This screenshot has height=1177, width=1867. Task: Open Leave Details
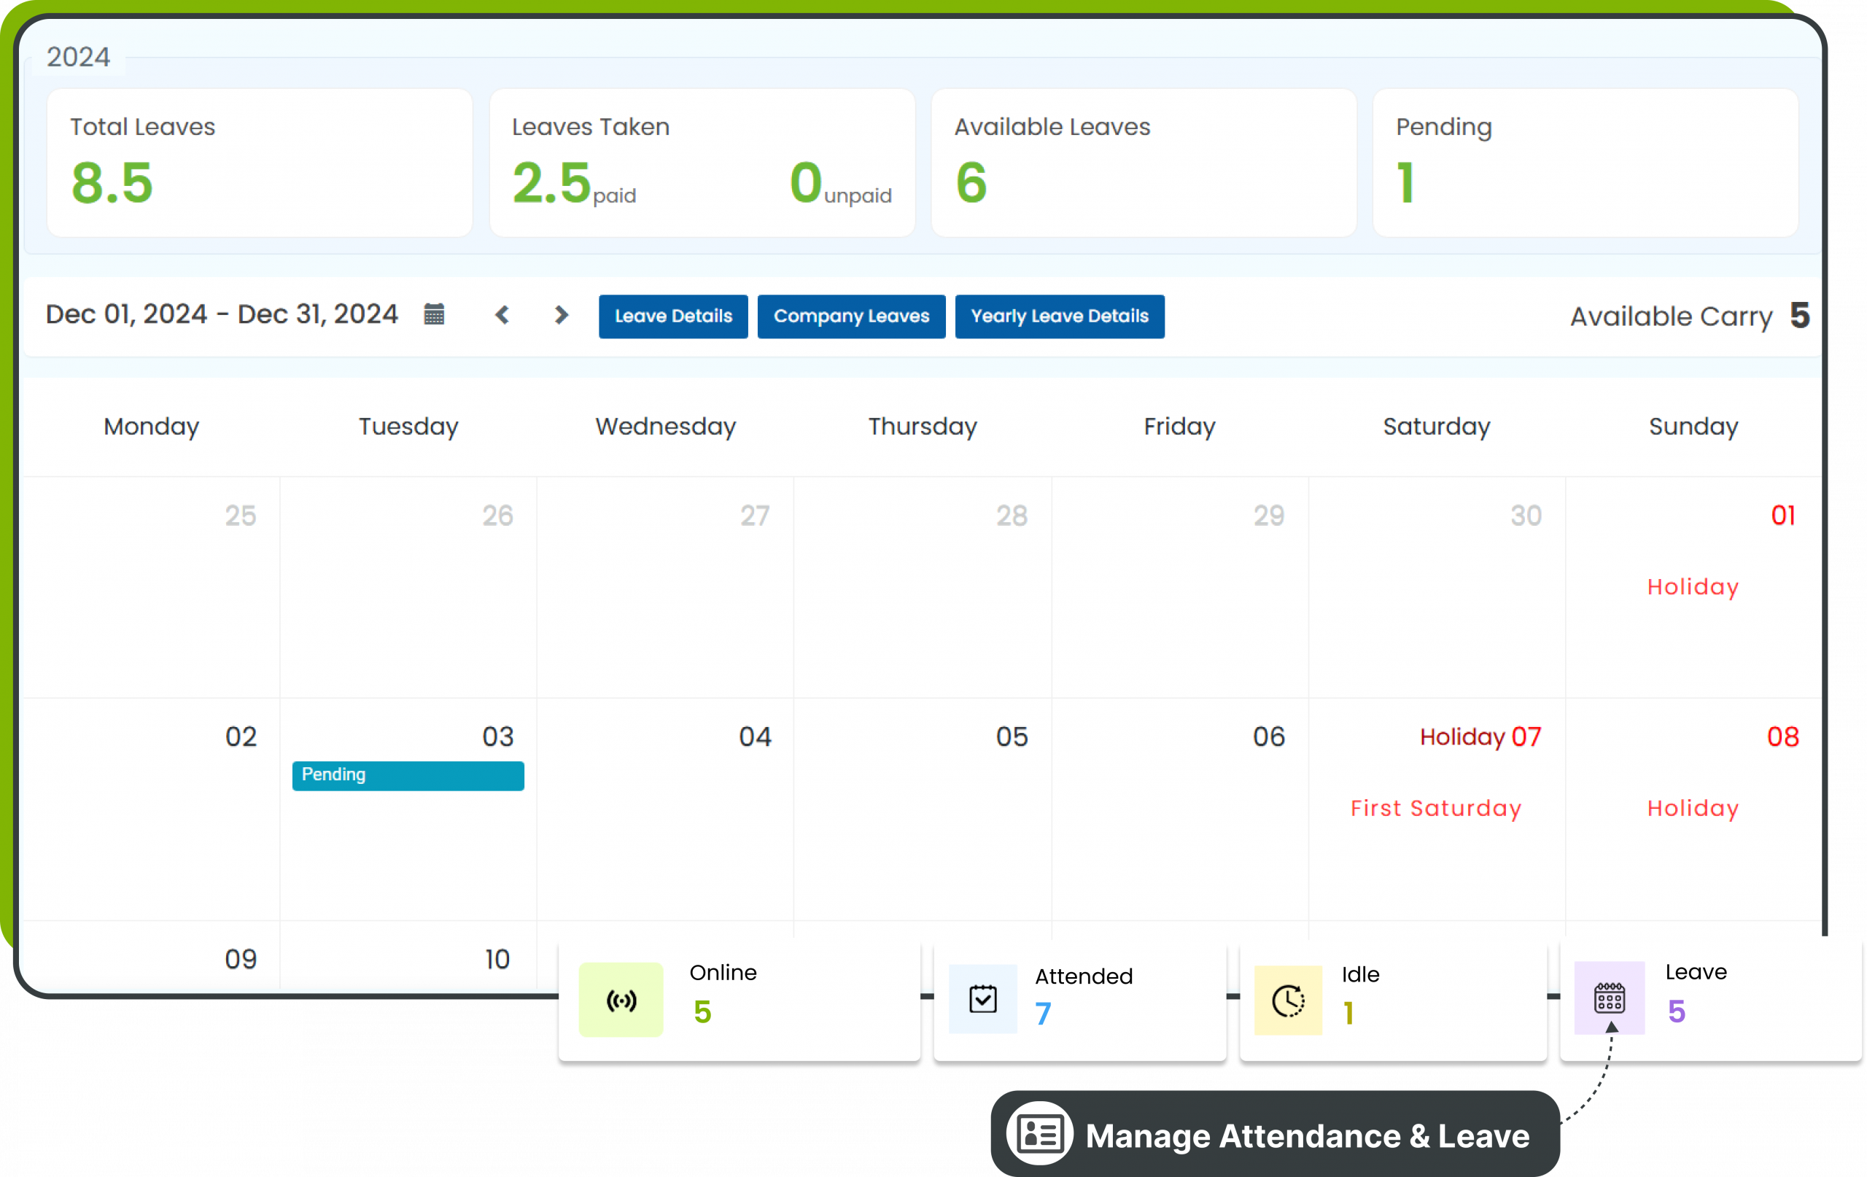(x=673, y=316)
